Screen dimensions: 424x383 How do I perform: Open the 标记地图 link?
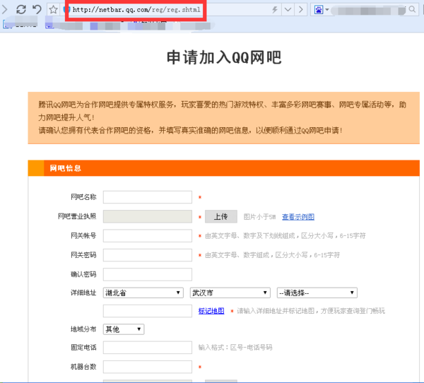point(211,311)
